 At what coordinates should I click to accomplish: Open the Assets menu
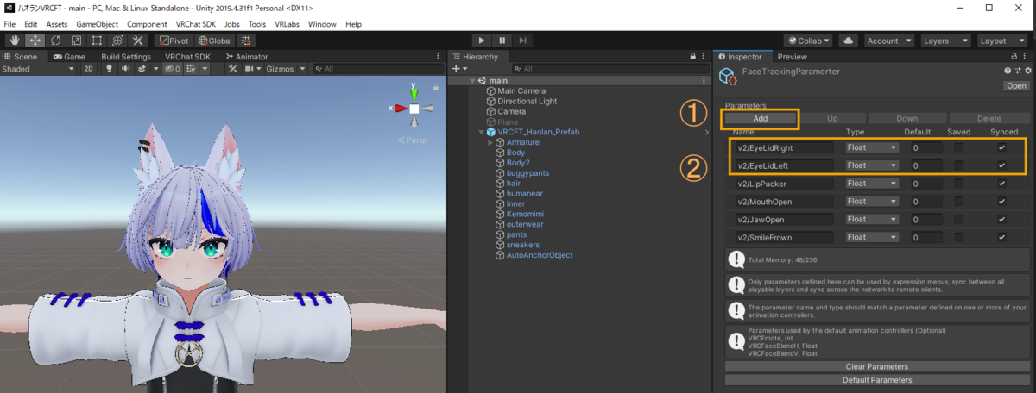[x=57, y=24]
